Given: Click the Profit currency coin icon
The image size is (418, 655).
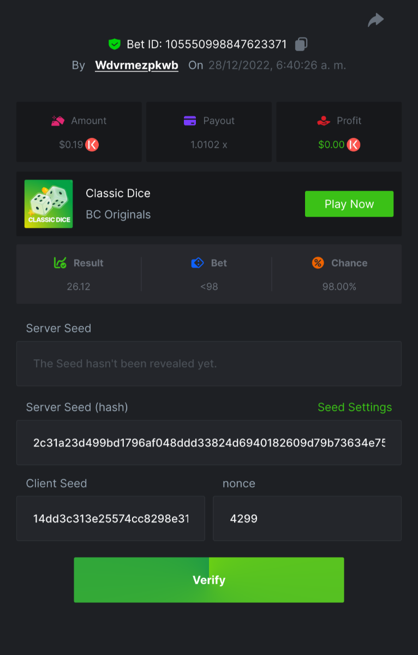Looking at the screenshot, I should click(x=354, y=145).
